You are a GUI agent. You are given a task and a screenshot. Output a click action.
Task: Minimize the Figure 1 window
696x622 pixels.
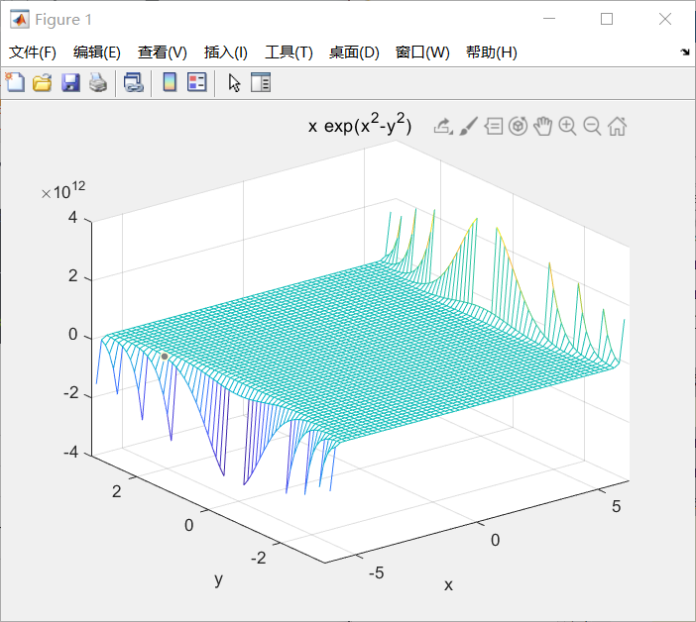coord(549,19)
